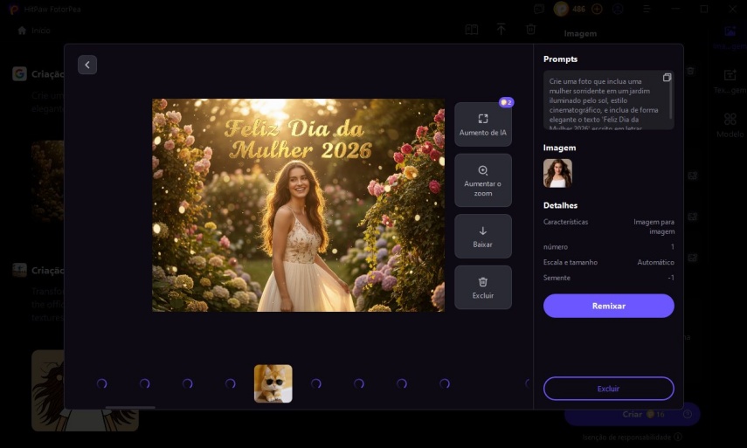This screenshot has height=448, width=747.
Task: Click the upload arrow icon in top toolbar
Action: (x=501, y=30)
